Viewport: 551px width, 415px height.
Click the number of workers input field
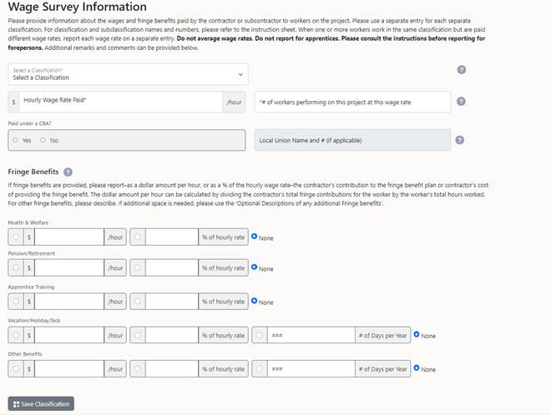click(x=352, y=102)
